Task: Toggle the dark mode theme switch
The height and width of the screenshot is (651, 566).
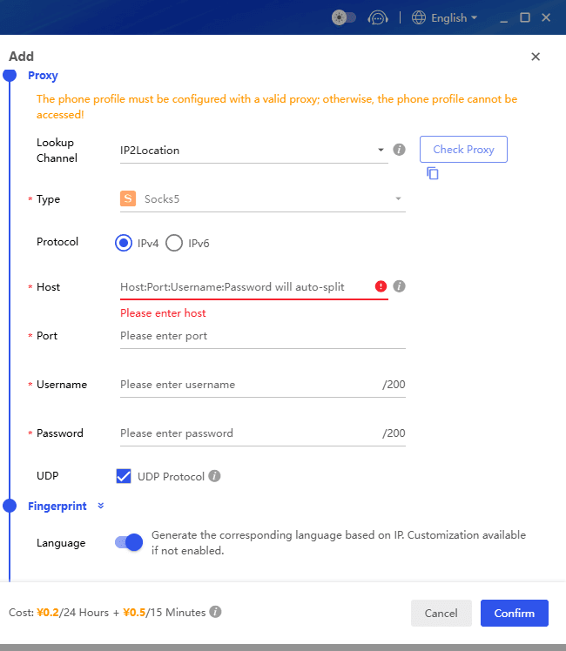Action: (x=344, y=18)
